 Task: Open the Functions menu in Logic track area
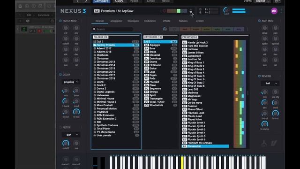pos(45,15)
